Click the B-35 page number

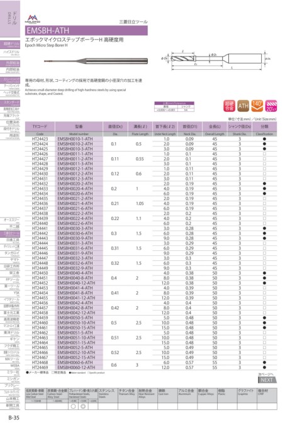click(14, 418)
